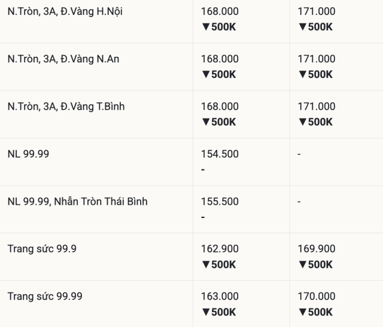
Task: Select the 171.000 price in the T.Bình row
Action: pos(316,106)
